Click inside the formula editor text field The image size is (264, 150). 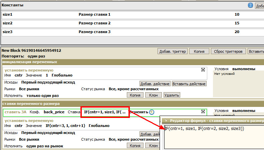[x=214, y=137]
